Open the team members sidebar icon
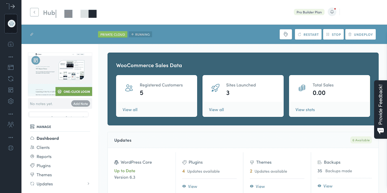The width and height of the screenshot is (387, 193). 11,124
